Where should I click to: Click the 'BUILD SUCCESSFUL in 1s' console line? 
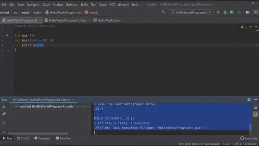click(114, 118)
